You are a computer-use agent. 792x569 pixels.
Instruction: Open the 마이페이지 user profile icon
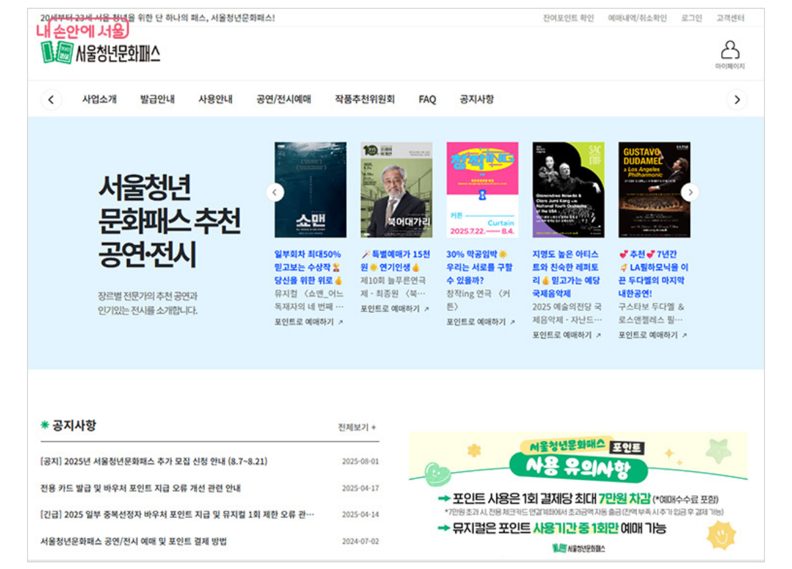tap(730, 54)
